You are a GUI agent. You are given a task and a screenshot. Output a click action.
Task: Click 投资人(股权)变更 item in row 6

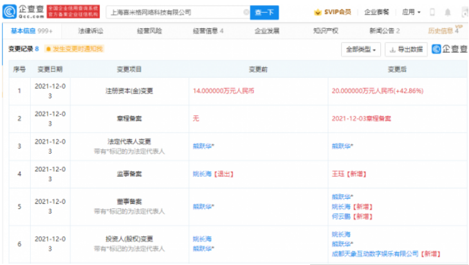tap(129, 239)
